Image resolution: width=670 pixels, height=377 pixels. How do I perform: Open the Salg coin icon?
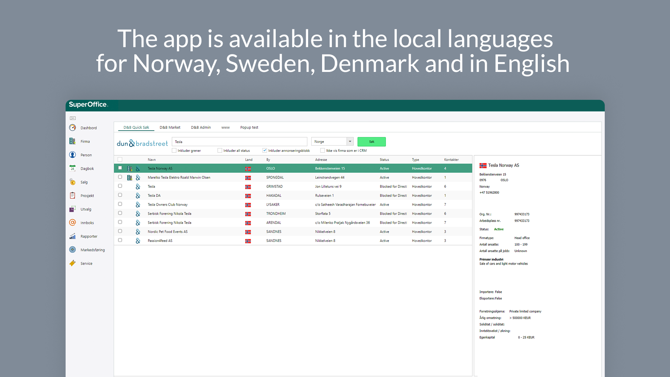click(x=73, y=182)
